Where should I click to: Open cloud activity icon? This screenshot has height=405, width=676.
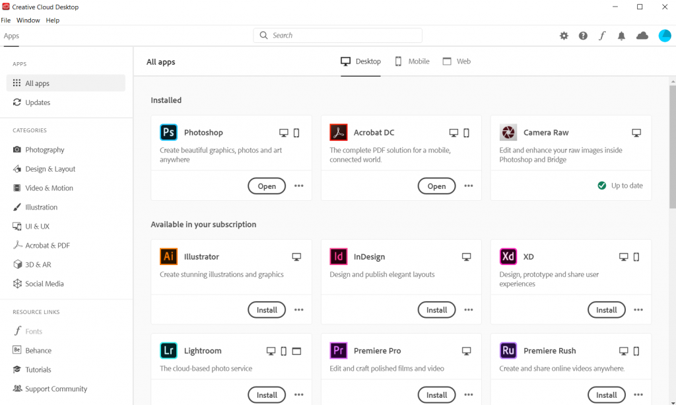(x=642, y=36)
